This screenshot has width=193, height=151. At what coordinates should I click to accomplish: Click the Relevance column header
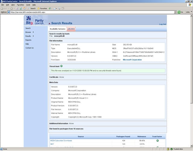[x=142, y=137]
